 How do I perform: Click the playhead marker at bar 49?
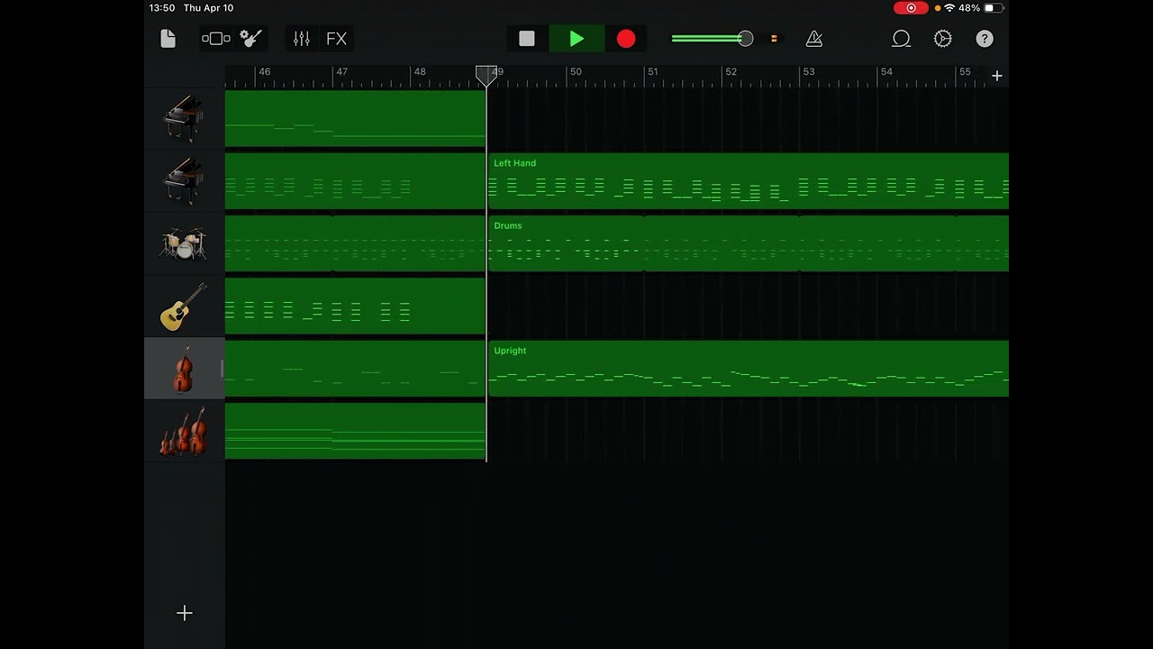(x=486, y=75)
